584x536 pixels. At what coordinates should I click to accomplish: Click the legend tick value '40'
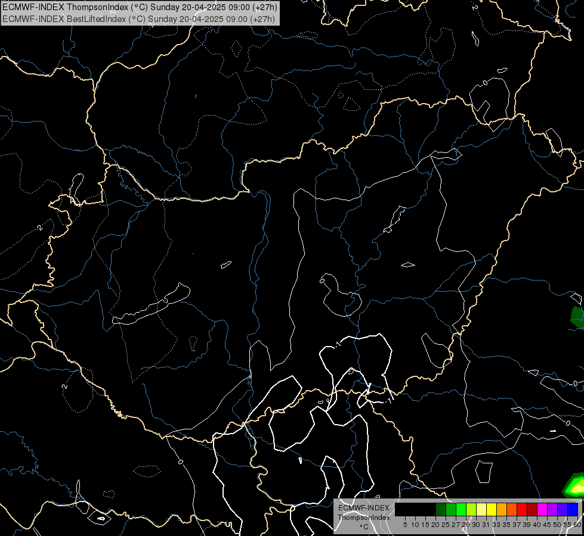pos(537,525)
